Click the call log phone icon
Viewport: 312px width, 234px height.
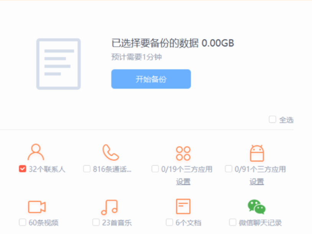(110, 152)
